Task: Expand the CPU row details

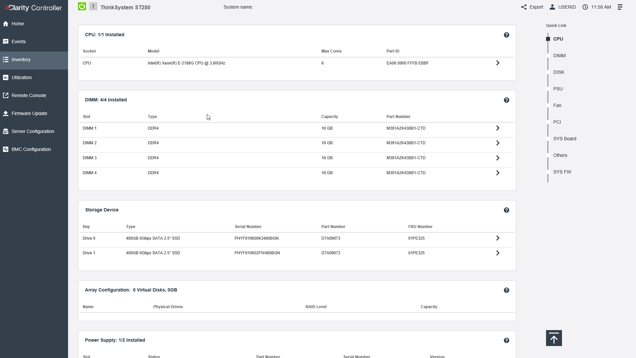Action: coord(498,63)
